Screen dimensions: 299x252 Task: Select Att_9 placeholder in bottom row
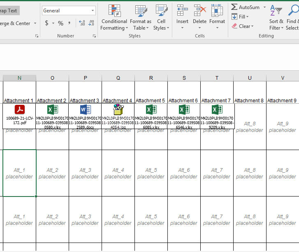pos(283,220)
